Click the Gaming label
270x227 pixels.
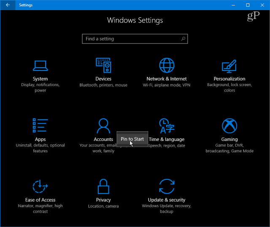[x=229, y=139]
